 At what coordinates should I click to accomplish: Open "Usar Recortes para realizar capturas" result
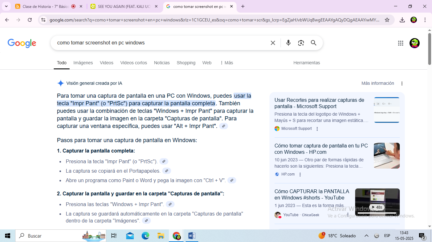(x=319, y=103)
